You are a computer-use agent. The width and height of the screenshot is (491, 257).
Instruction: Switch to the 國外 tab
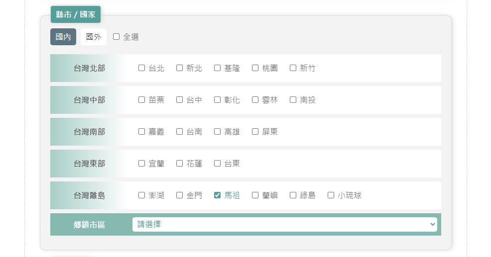[93, 37]
